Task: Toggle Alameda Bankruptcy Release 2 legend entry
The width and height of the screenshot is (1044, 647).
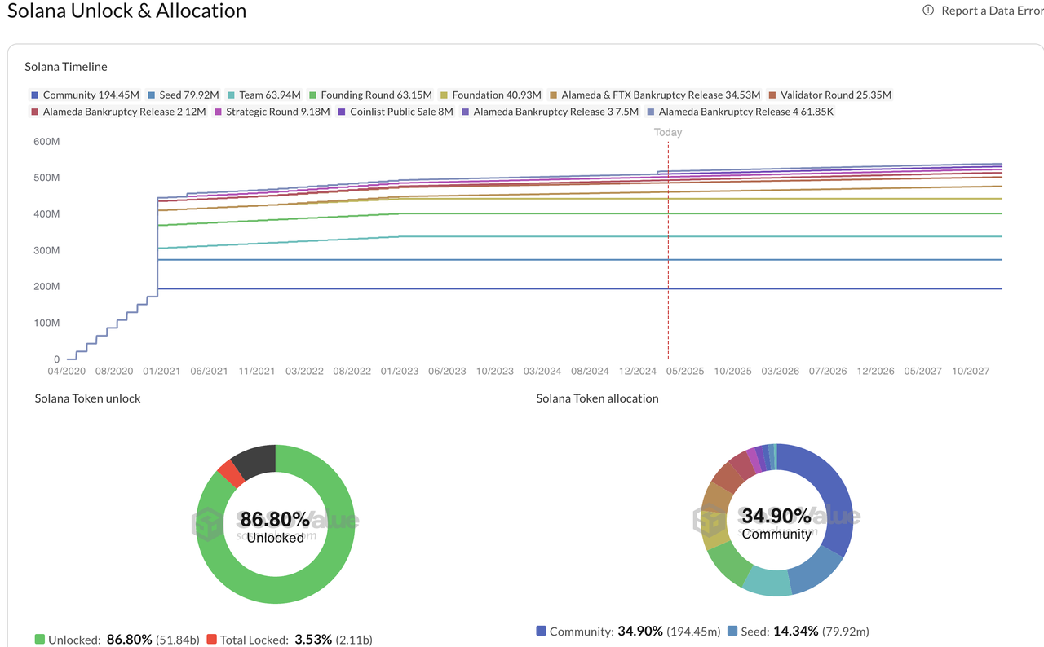Action: pos(117,112)
